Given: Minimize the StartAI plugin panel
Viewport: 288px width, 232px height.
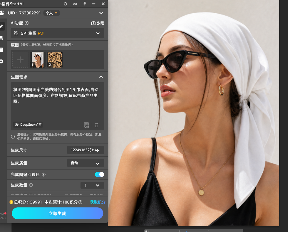Looking at the screenshot, I should (94, 4).
